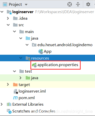Collapse the blue java source folder chevron
Image resolution: width=95 pixels, height=116 pixels.
pyautogui.click(x=21, y=38)
